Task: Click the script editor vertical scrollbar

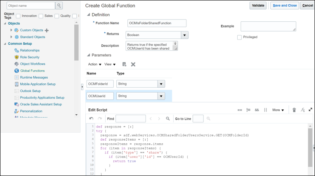Action: pos(310,148)
